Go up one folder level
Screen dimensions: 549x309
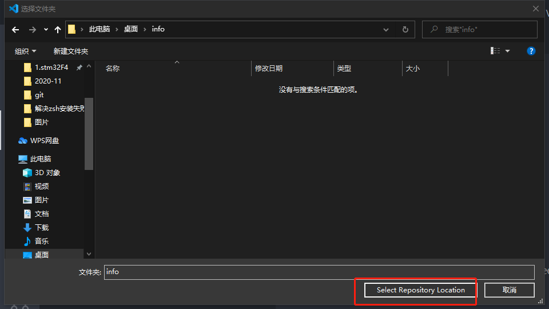point(58,30)
